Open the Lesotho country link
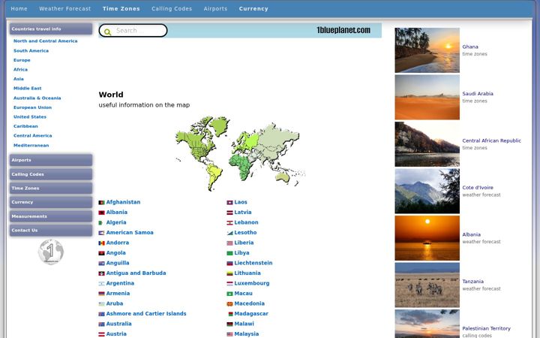The image size is (540, 338). (x=245, y=233)
